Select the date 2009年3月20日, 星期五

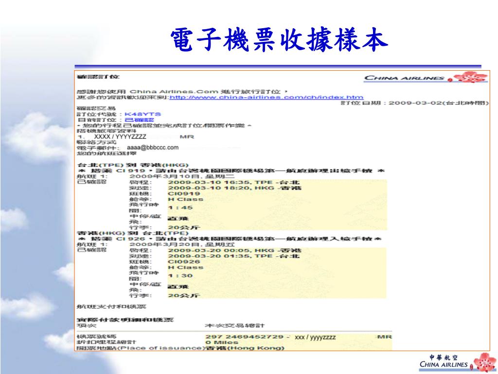coord(182,244)
